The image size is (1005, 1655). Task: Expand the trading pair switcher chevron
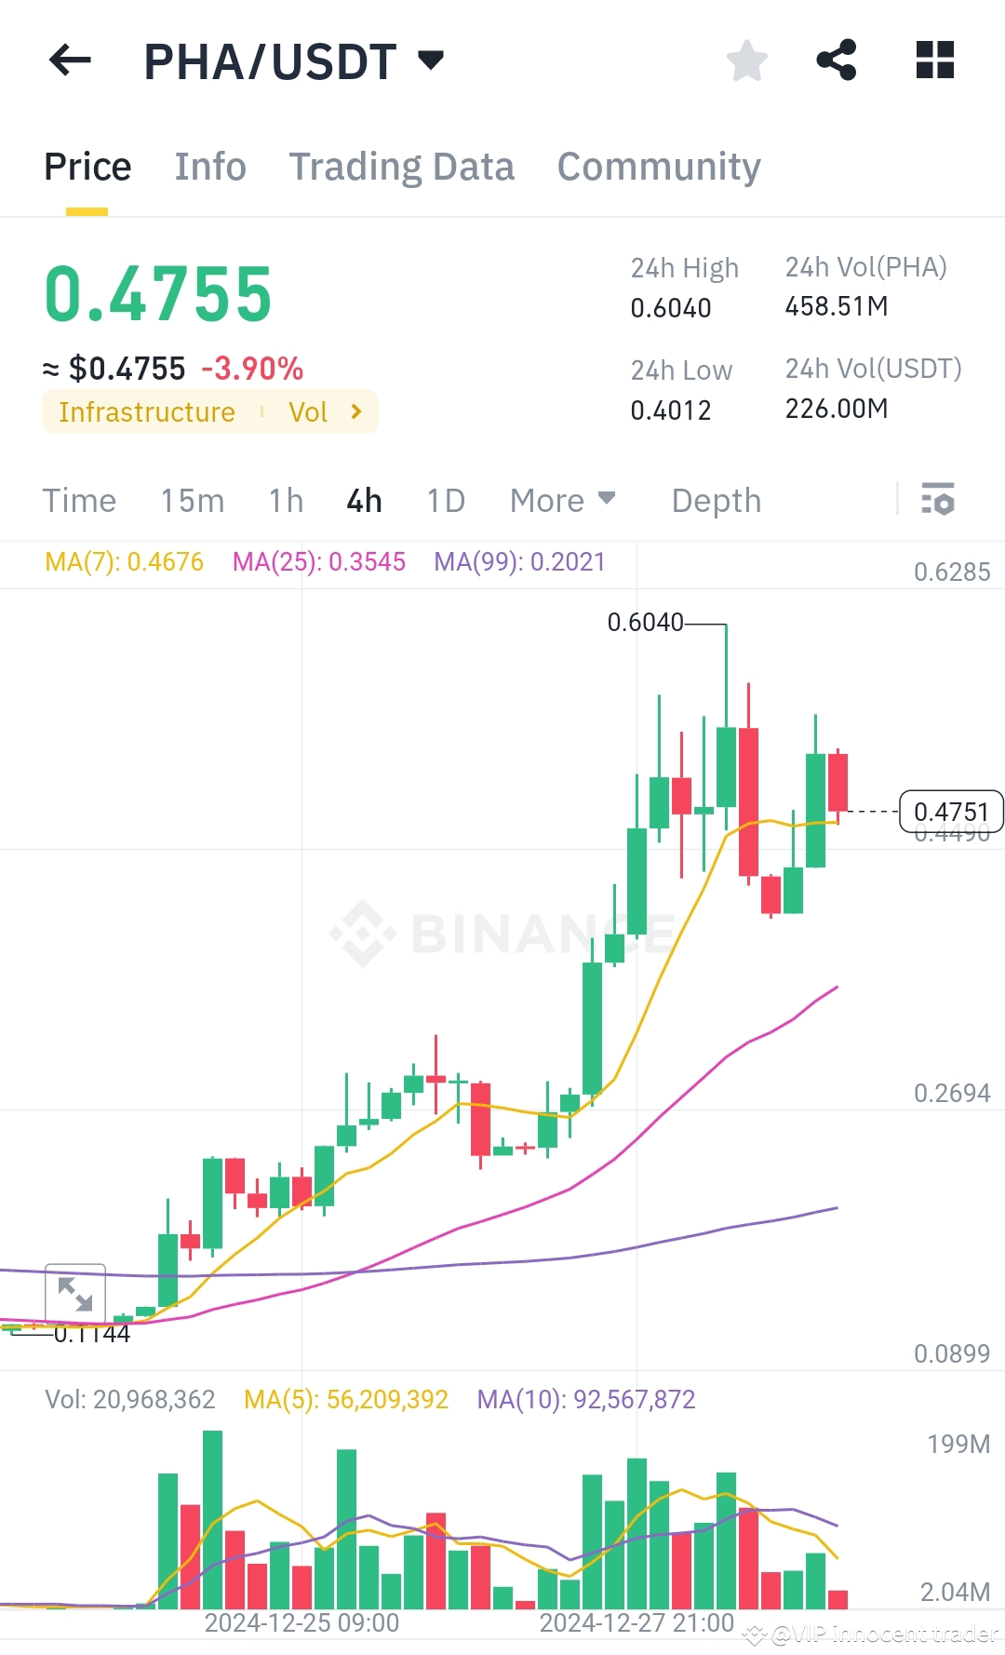(430, 61)
